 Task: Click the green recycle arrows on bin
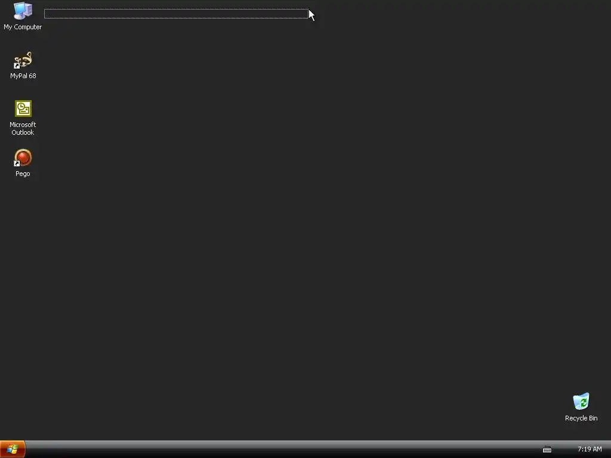[x=583, y=403]
